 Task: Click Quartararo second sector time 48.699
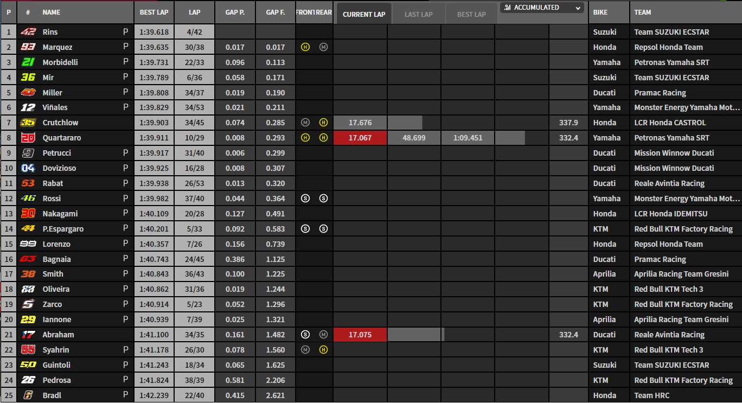click(x=414, y=138)
